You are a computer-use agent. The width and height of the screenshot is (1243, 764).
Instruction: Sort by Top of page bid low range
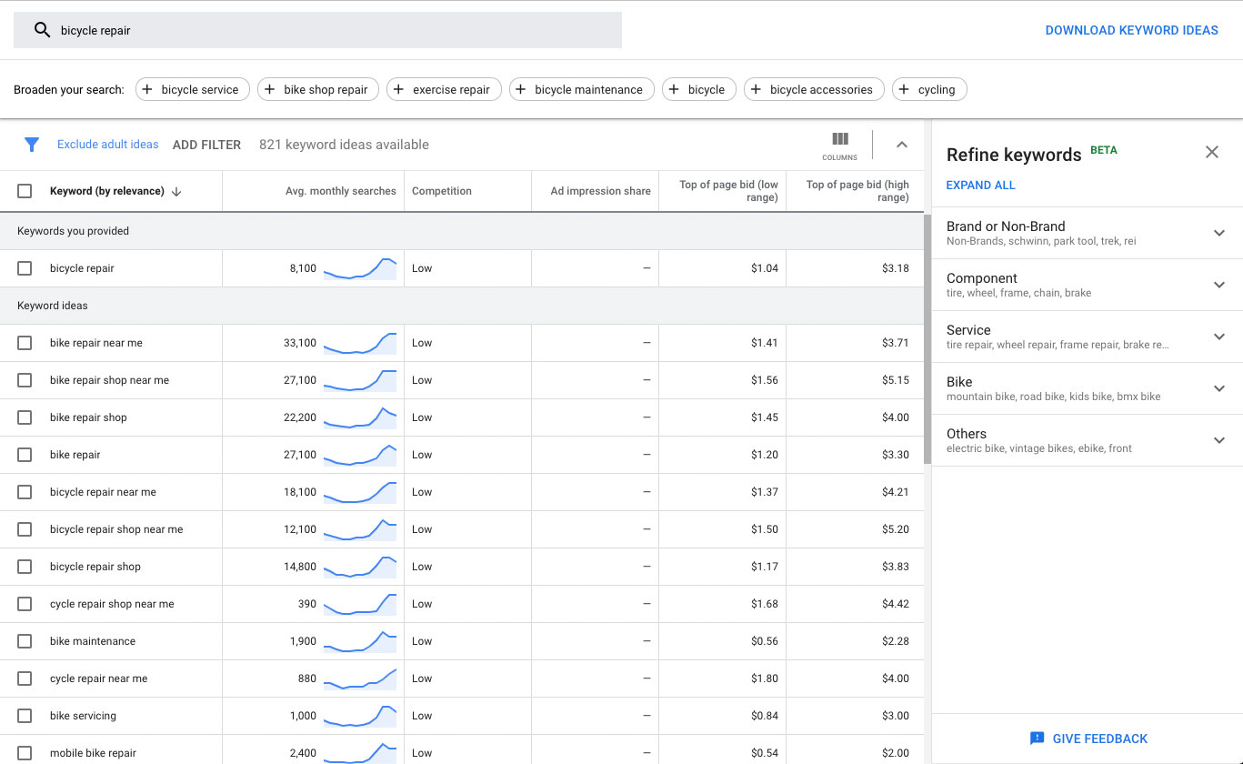pyautogui.click(x=728, y=191)
